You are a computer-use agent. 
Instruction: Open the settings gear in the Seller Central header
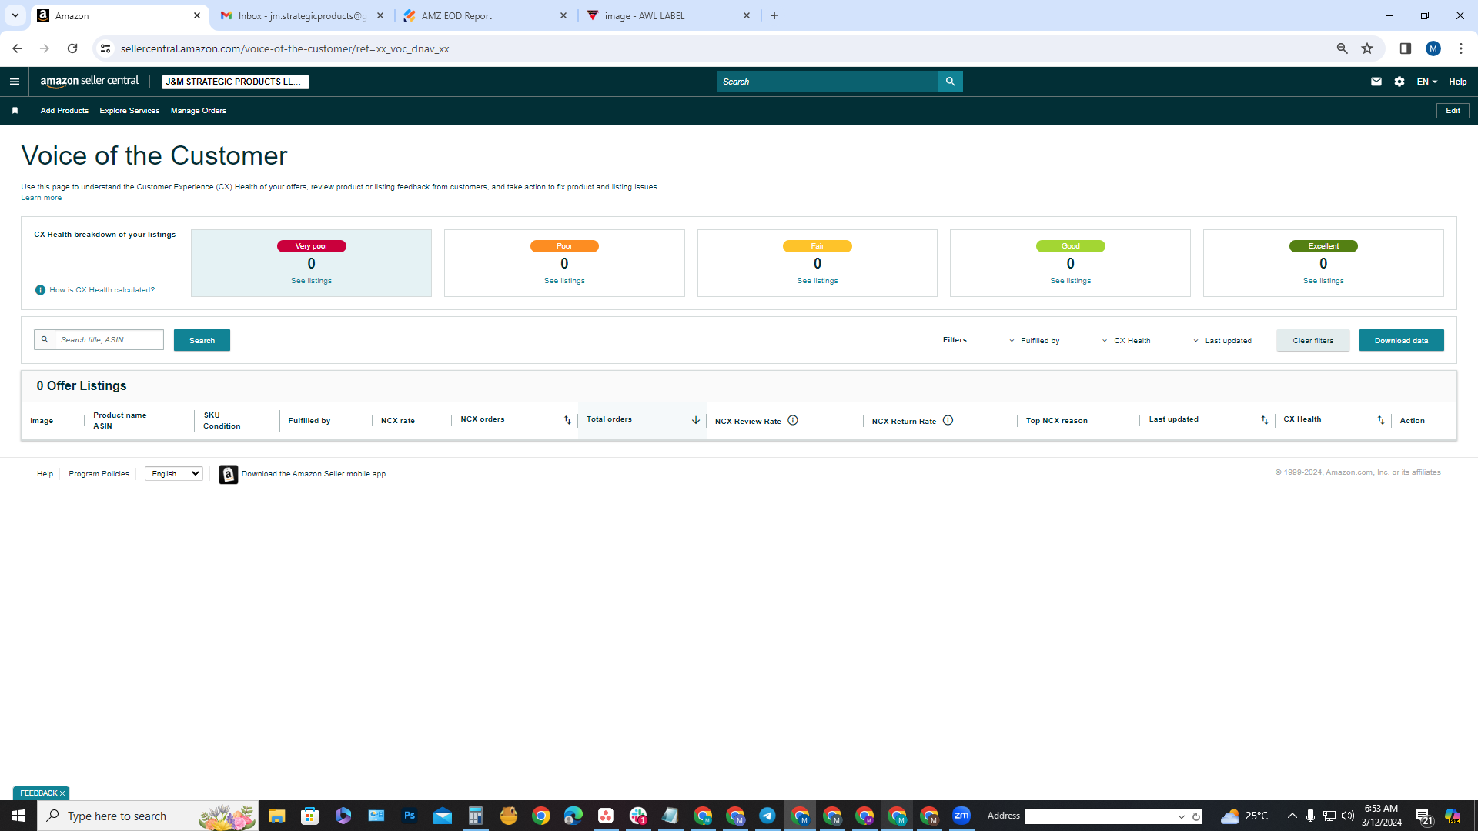click(1399, 82)
